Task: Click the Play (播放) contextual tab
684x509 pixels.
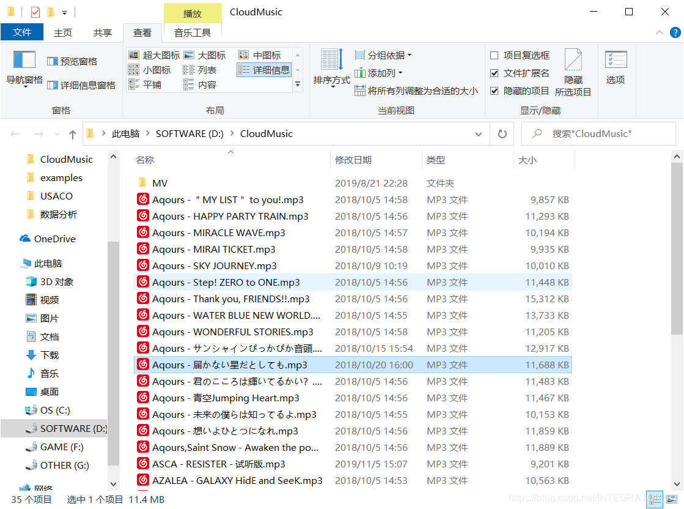Action: tap(193, 13)
